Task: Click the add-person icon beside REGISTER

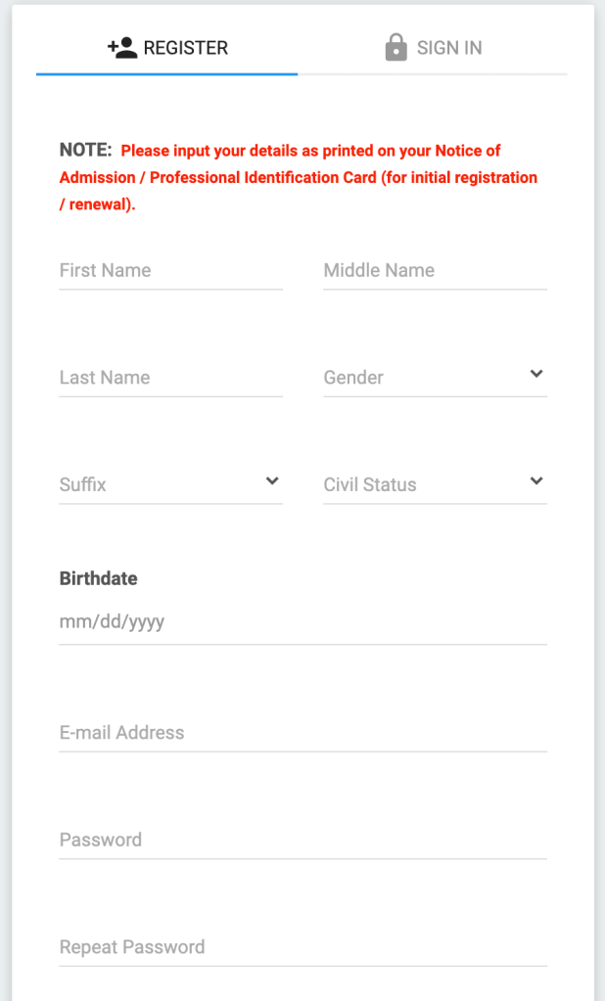Action: 122,47
